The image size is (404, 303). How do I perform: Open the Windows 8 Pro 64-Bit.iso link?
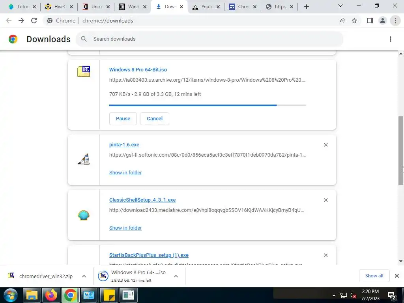coord(138,70)
